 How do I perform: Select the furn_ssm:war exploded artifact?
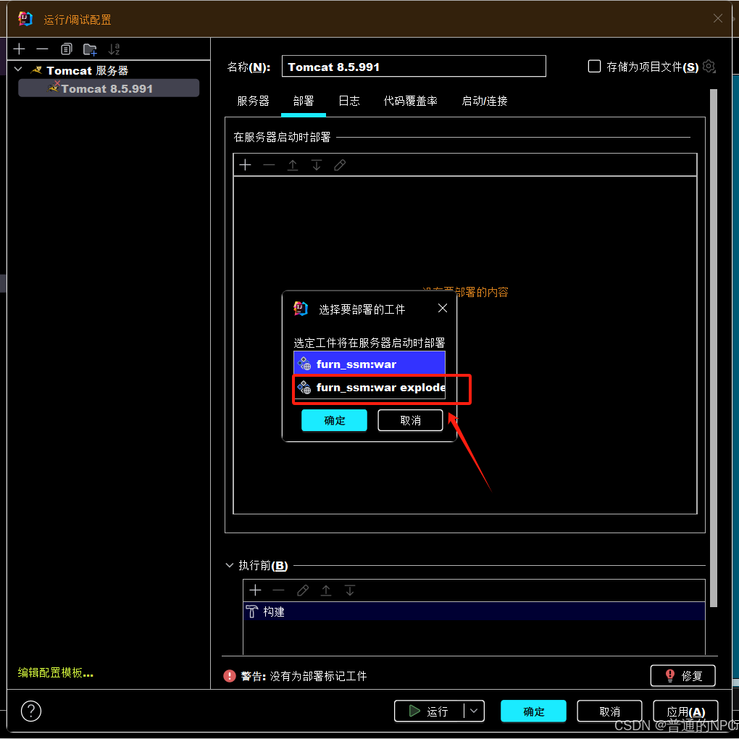(369, 388)
